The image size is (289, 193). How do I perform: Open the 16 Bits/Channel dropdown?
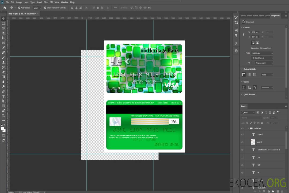262,58
